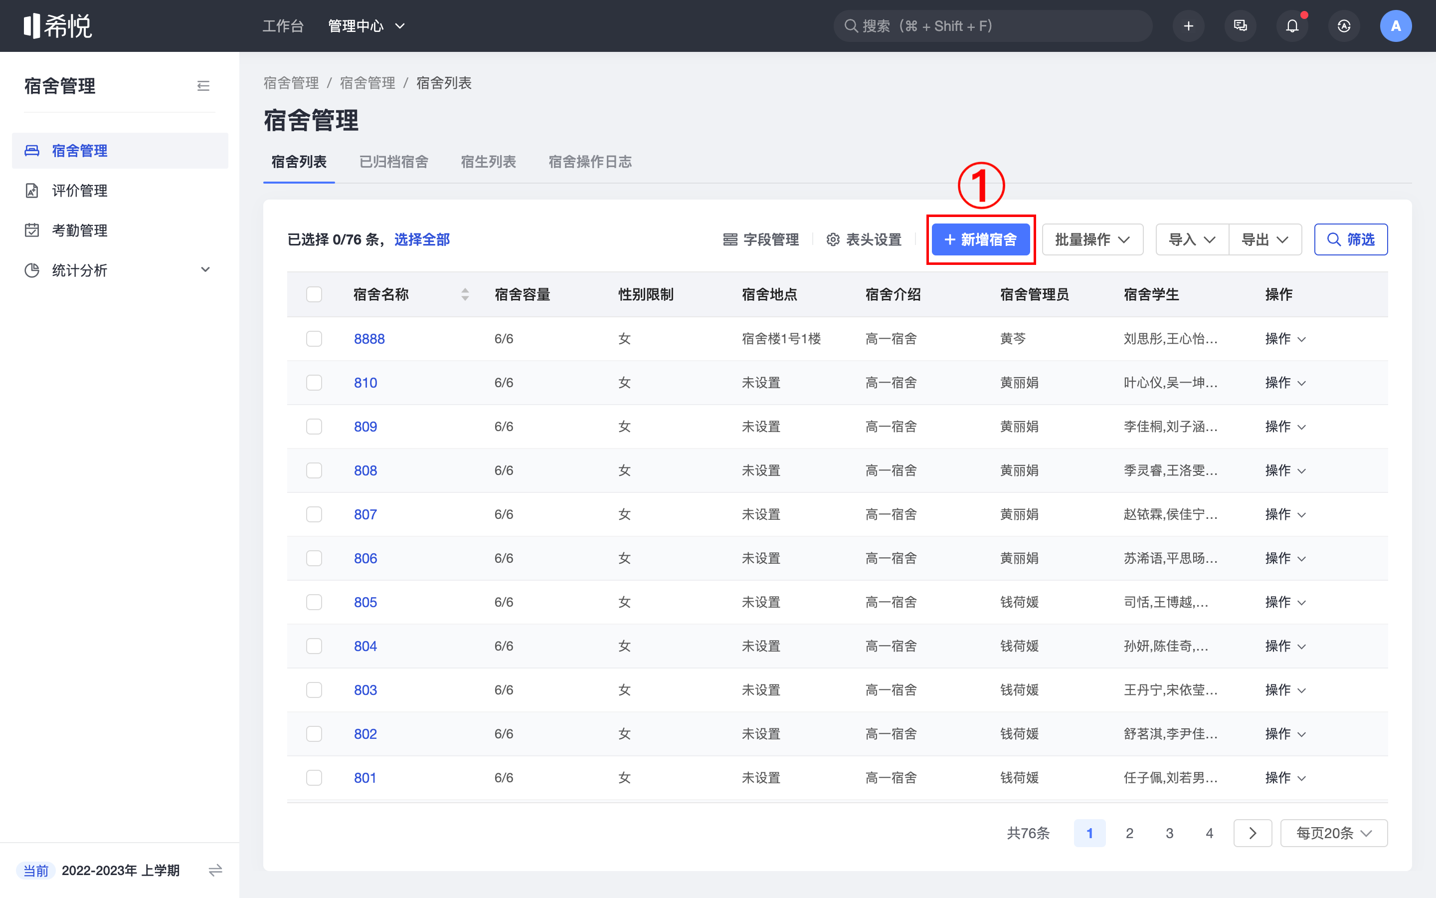
Task: Click the app center icon beside the avatar
Action: pyautogui.click(x=1343, y=26)
